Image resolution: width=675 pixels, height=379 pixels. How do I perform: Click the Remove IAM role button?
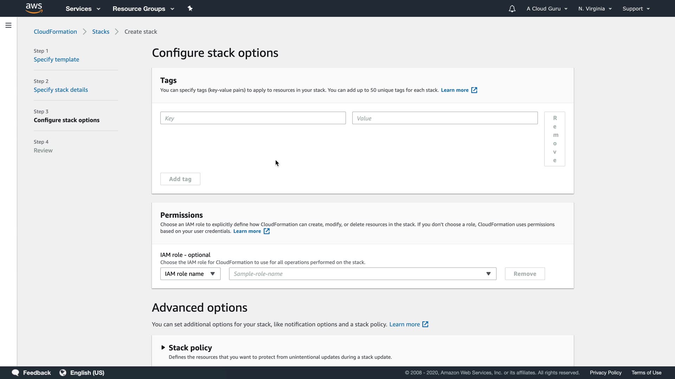(525, 274)
